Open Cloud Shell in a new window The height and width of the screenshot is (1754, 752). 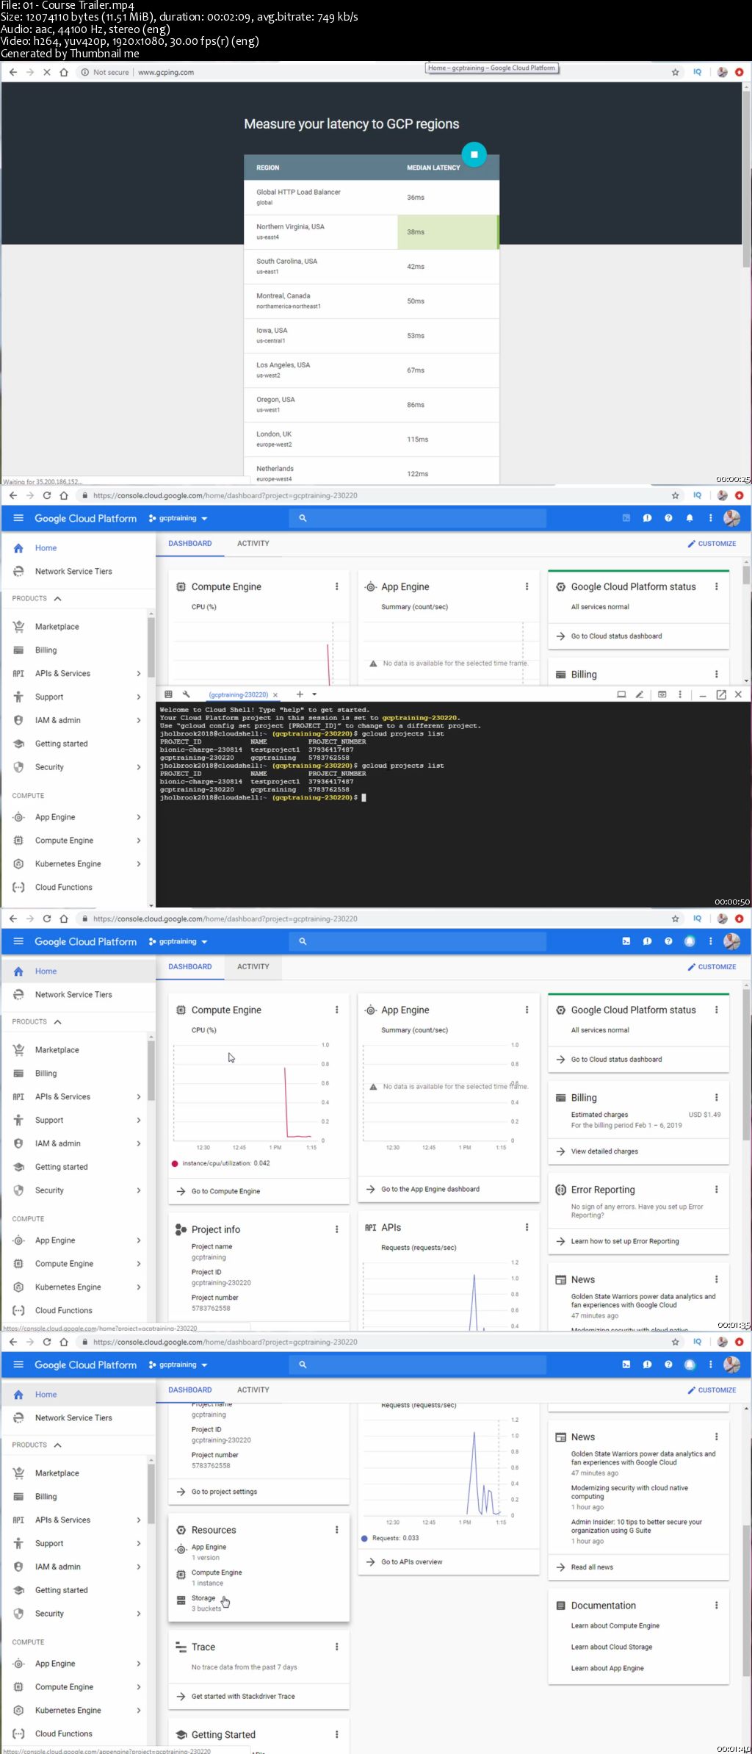[x=721, y=694]
